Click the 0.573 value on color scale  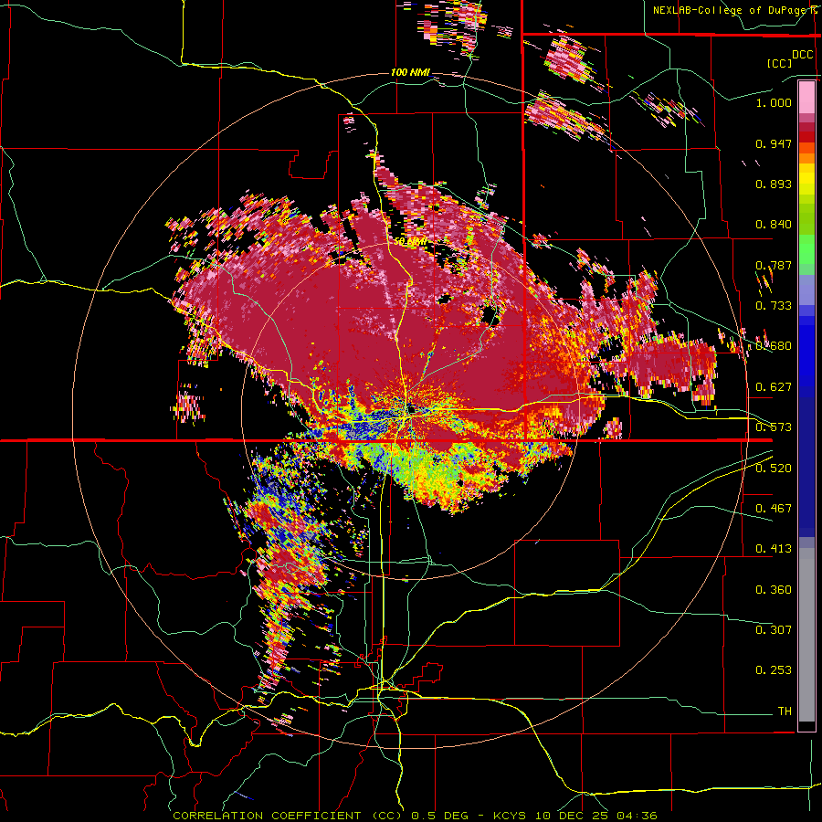point(774,427)
